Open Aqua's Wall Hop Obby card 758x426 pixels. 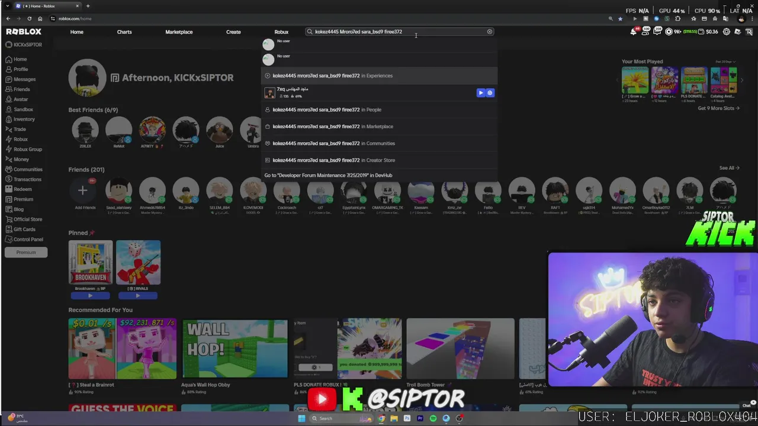235,348
